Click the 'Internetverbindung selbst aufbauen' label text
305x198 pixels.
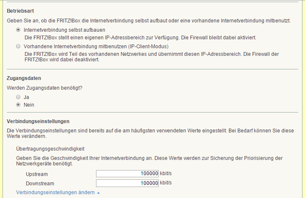pyautogui.click(x=65, y=30)
